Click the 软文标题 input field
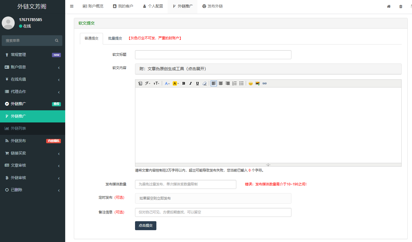Screen dimensions: 412x242 pyautogui.click(x=213, y=55)
